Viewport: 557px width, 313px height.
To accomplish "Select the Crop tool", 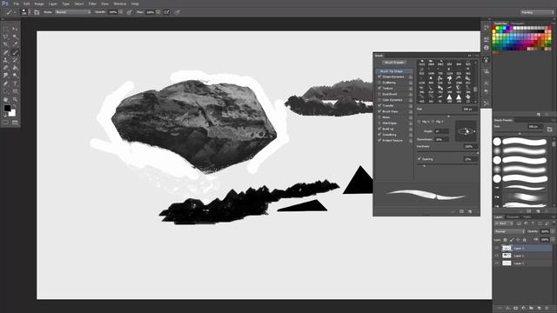I will click(6, 44).
